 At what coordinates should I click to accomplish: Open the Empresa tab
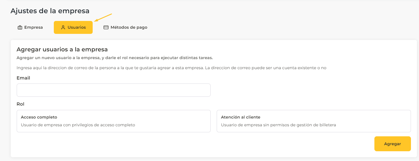coord(30,28)
